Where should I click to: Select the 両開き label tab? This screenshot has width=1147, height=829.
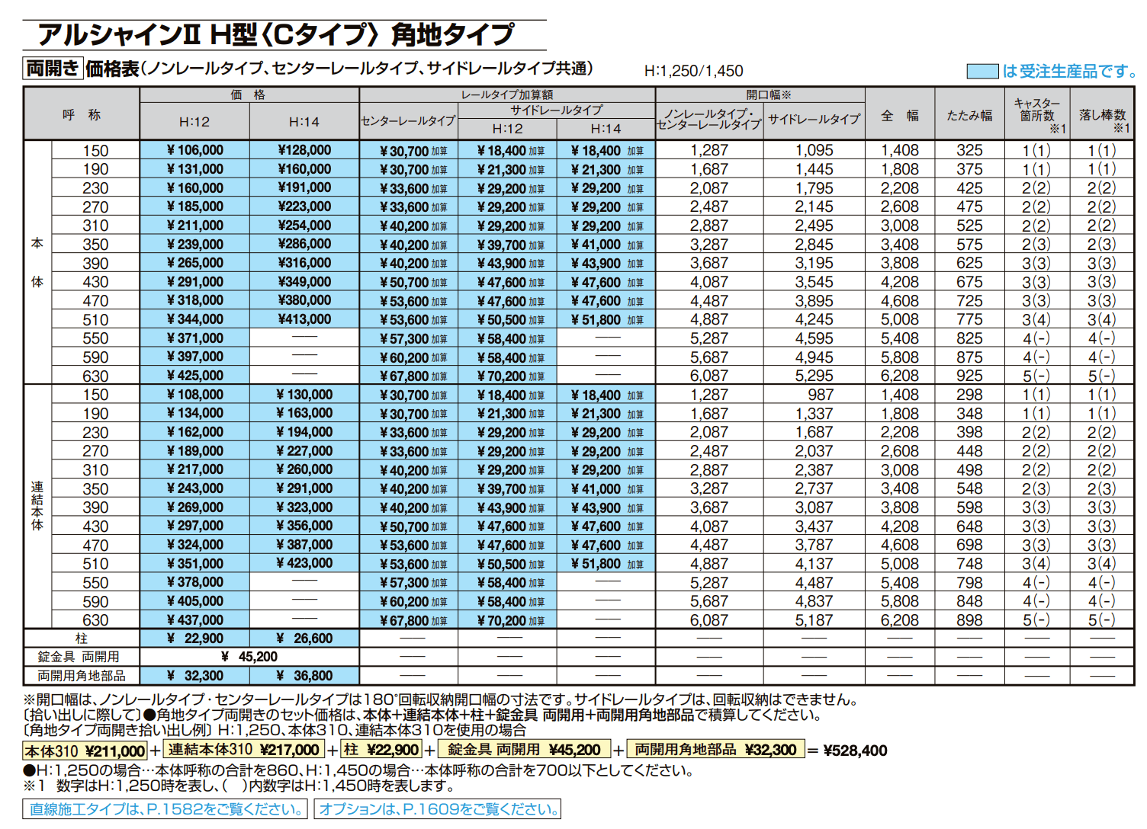pos(52,67)
